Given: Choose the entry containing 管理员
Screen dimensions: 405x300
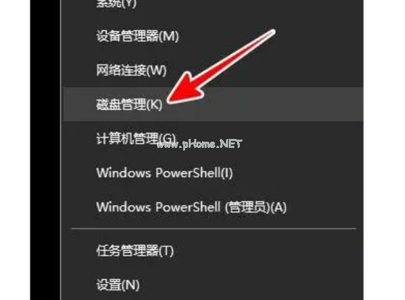Looking at the screenshot, I should coord(213,207).
